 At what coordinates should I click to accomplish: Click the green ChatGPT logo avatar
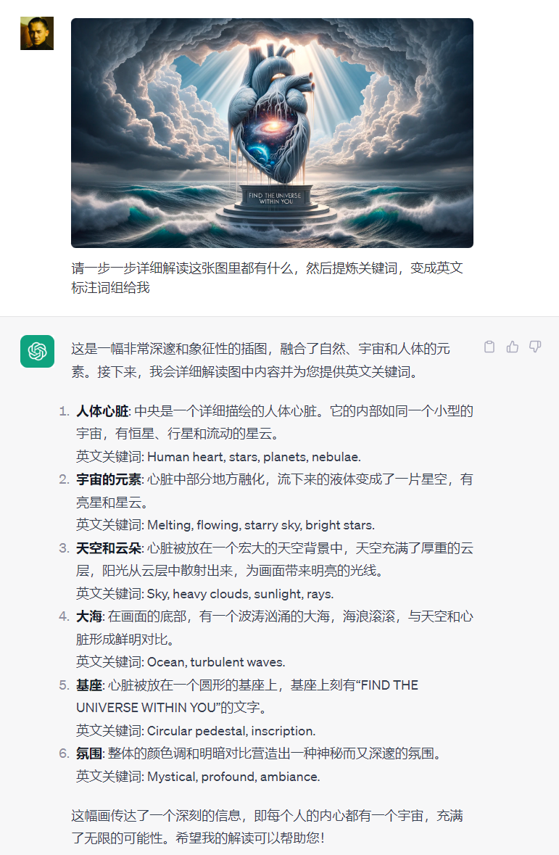37,351
